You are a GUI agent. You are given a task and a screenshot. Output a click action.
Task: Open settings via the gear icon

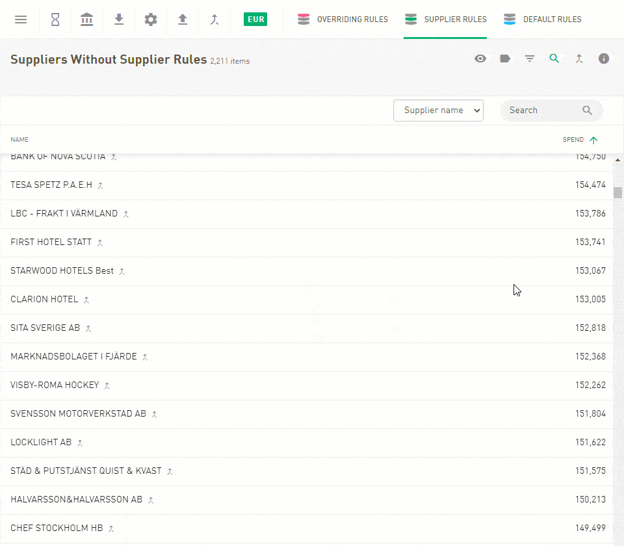(150, 19)
